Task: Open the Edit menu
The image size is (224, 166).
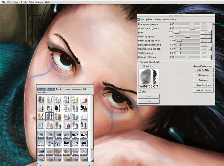Action: [9, 2]
